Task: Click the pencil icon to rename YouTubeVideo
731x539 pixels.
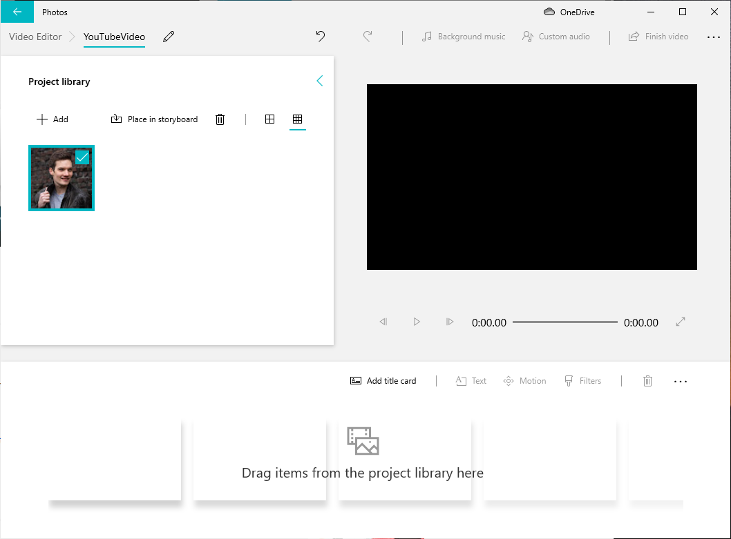Action: click(x=169, y=37)
